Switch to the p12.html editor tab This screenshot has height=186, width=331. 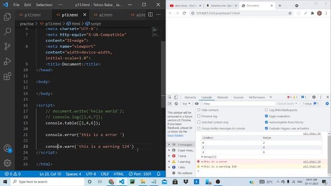coord(32,15)
